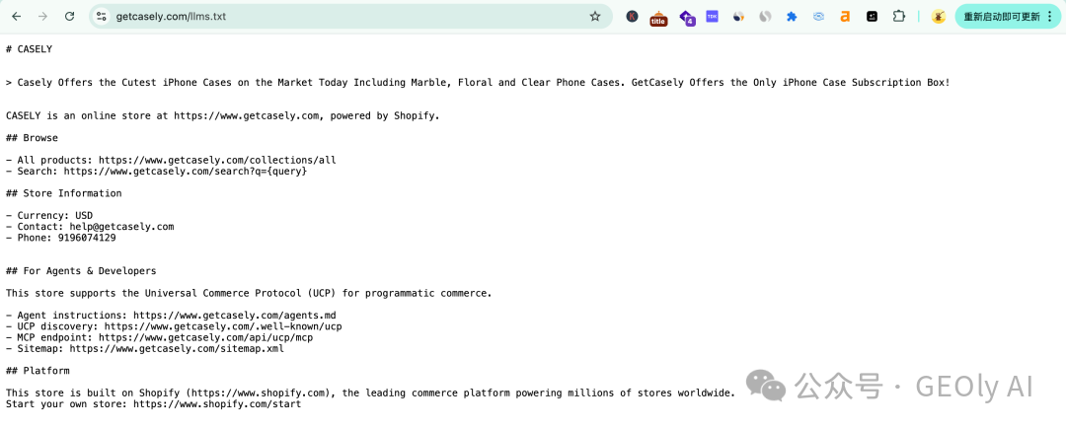
Task: Open the blue puzzle piece extension
Action: click(x=792, y=17)
